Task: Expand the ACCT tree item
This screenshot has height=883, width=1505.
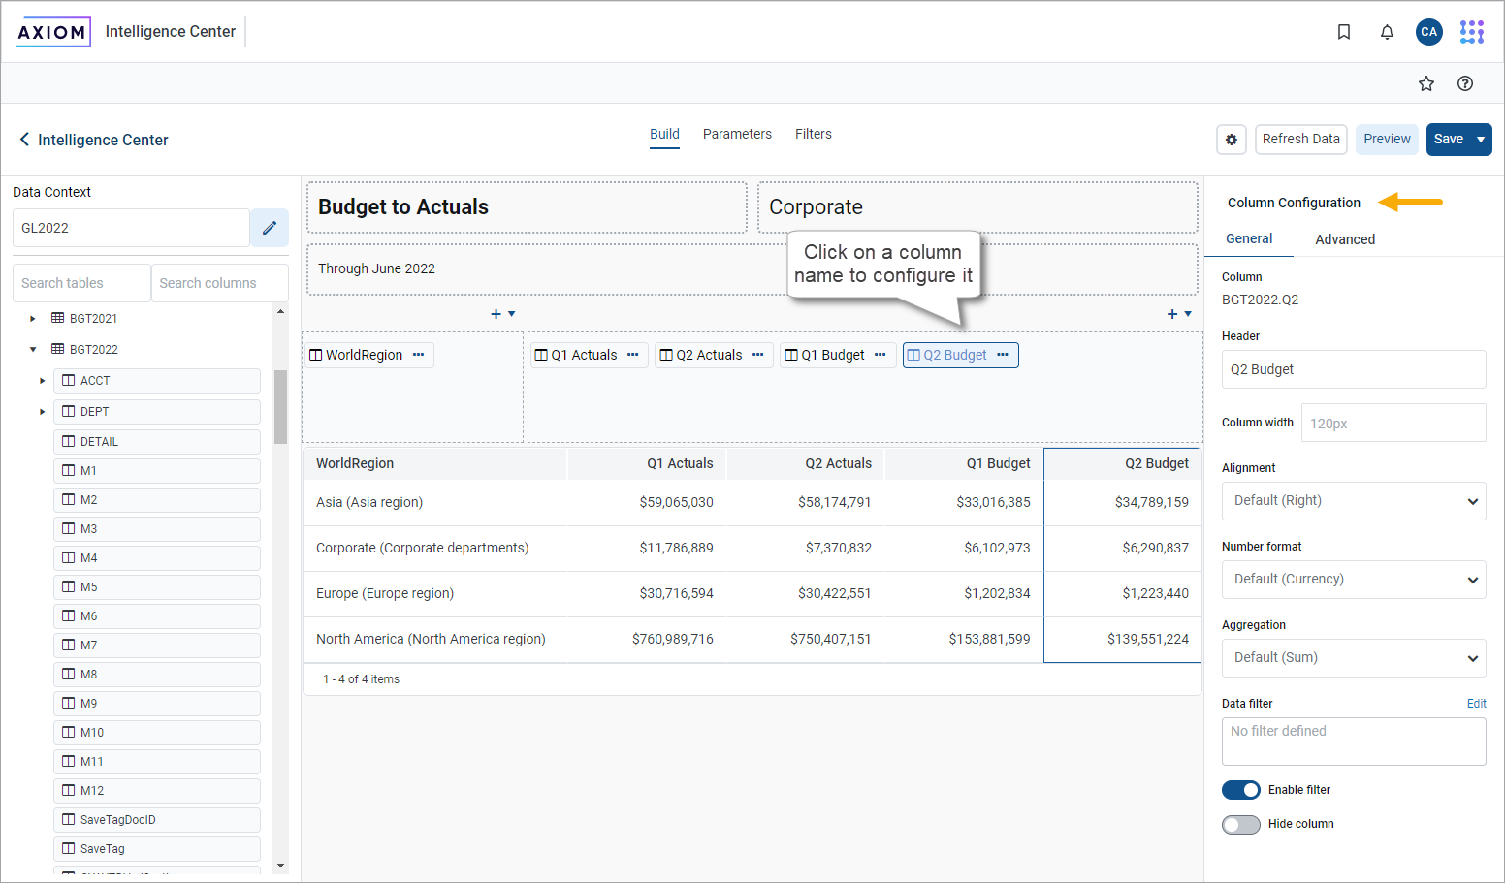Action: pos(42,380)
